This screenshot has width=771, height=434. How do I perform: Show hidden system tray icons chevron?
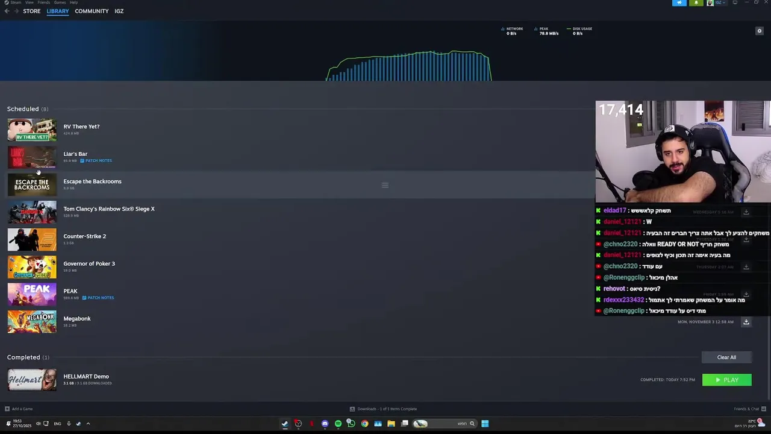click(88, 424)
